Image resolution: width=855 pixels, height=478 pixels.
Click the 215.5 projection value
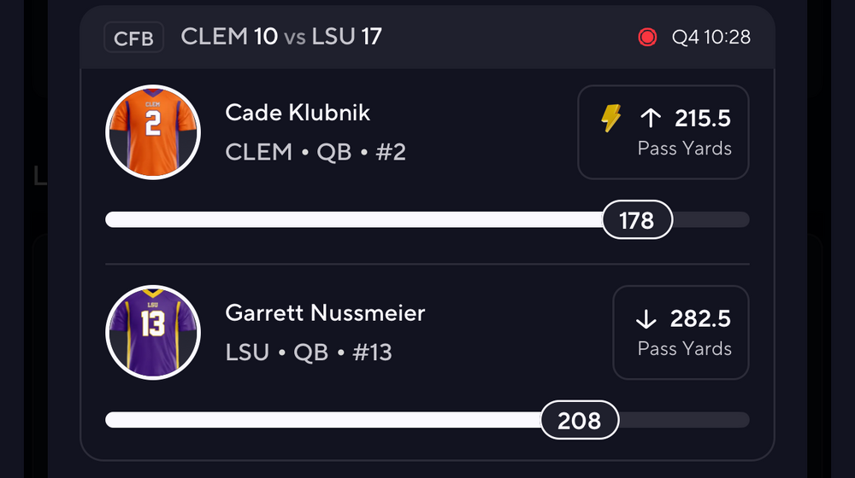[703, 119]
